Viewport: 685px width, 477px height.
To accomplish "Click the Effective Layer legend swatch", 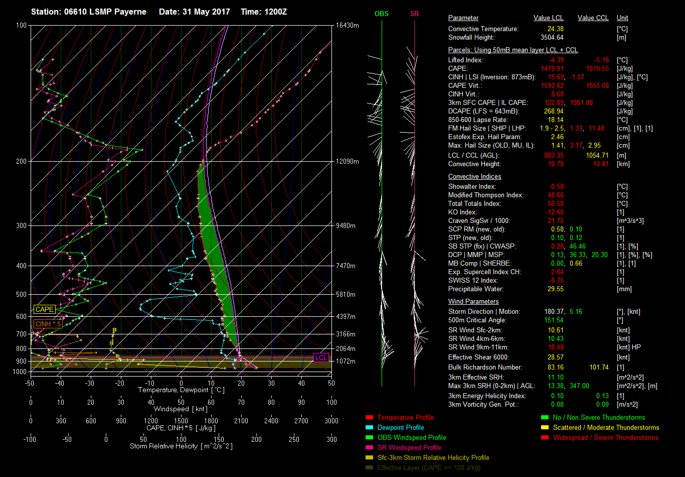I will coord(369,467).
